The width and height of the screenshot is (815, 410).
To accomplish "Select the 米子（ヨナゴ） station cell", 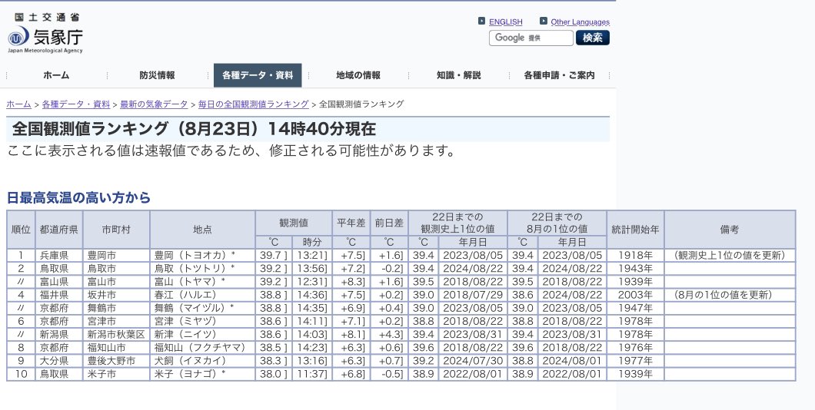I will pyautogui.click(x=202, y=374).
